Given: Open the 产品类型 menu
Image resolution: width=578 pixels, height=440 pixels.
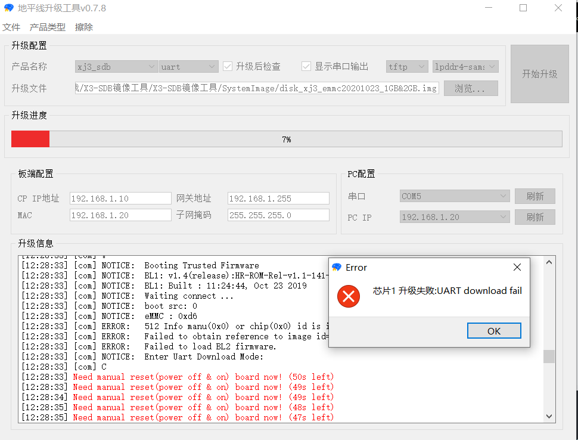Looking at the screenshot, I should (48, 27).
